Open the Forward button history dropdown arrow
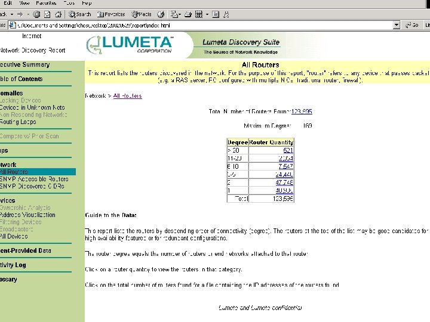Viewport: 430px width, 322px height. click(28, 14)
